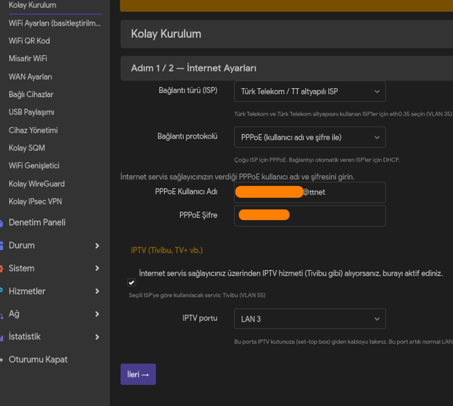
Task: View Bağlı Cihazlar page
Action: pyautogui.click(x=31, y=95)
